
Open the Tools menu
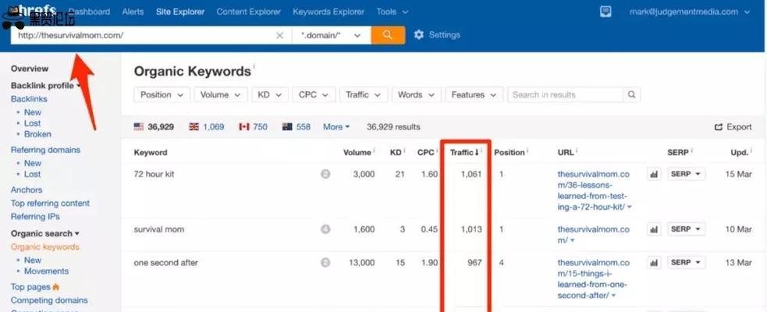(x=392, y=12)
